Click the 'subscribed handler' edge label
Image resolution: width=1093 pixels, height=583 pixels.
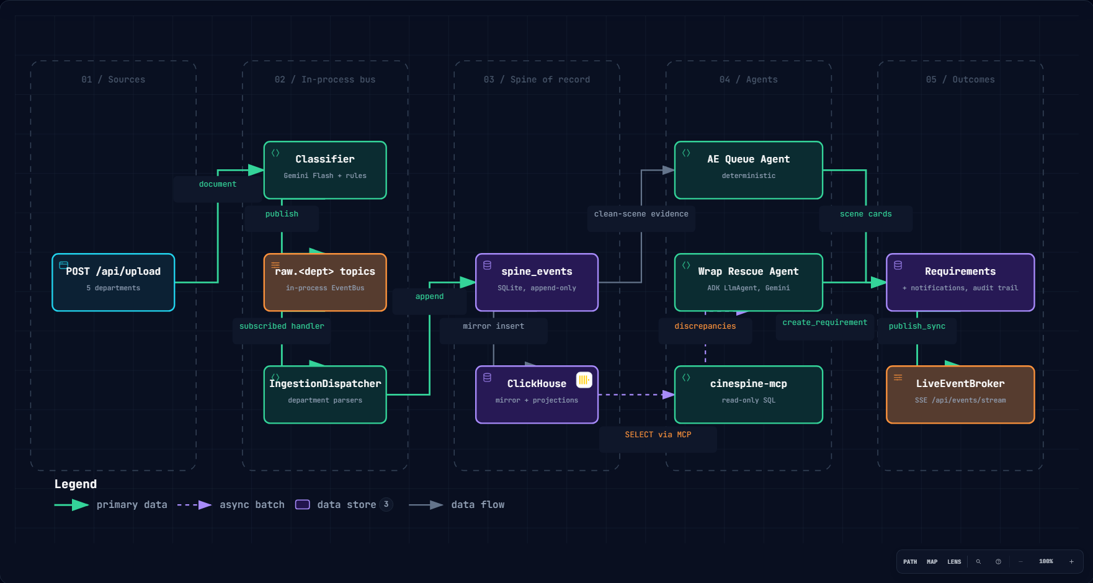coord(282,326)
